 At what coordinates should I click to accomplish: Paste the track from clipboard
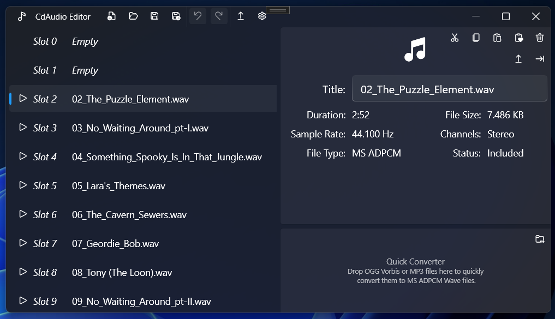point(497,38)
